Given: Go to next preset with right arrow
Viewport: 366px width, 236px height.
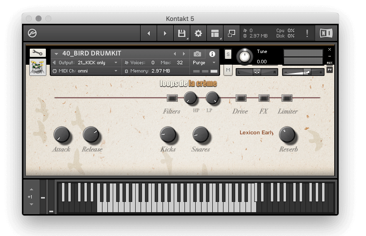Looking at the screenshot, I should point(165,33).
